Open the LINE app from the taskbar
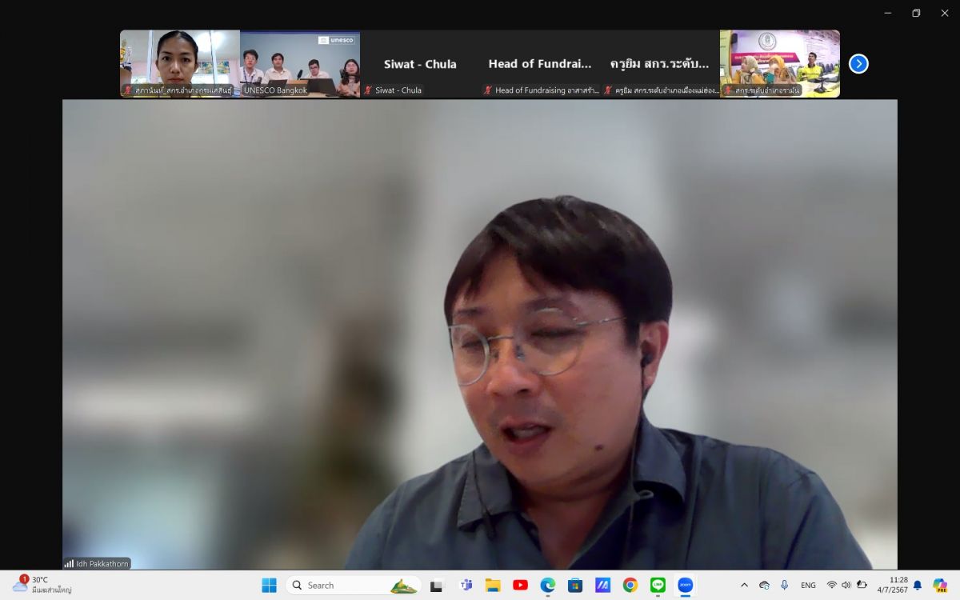The image size is (960, 600). pos(658,585)
